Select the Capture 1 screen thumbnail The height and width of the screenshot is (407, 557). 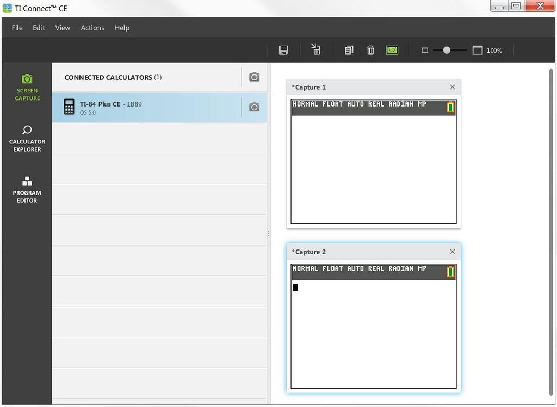(x=374, y=161)
